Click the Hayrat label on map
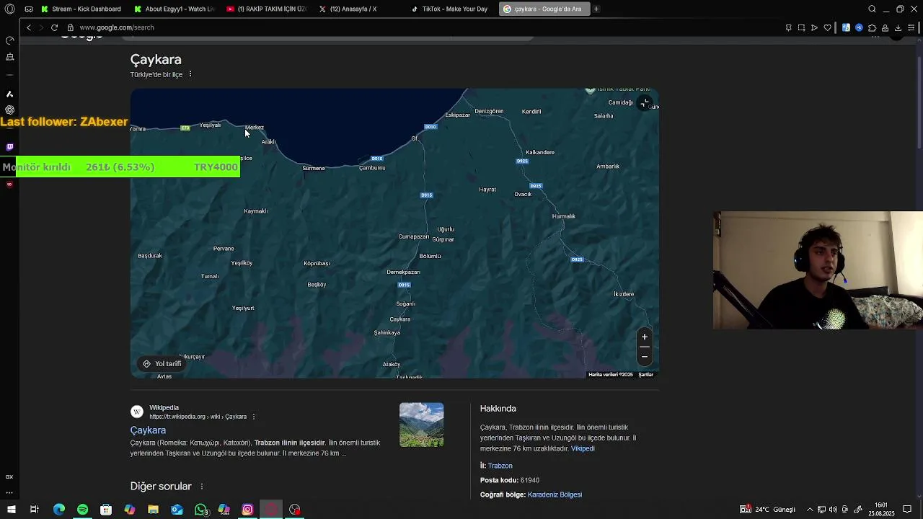This screenshot has width=923, height=519. (x=487, y=190)
